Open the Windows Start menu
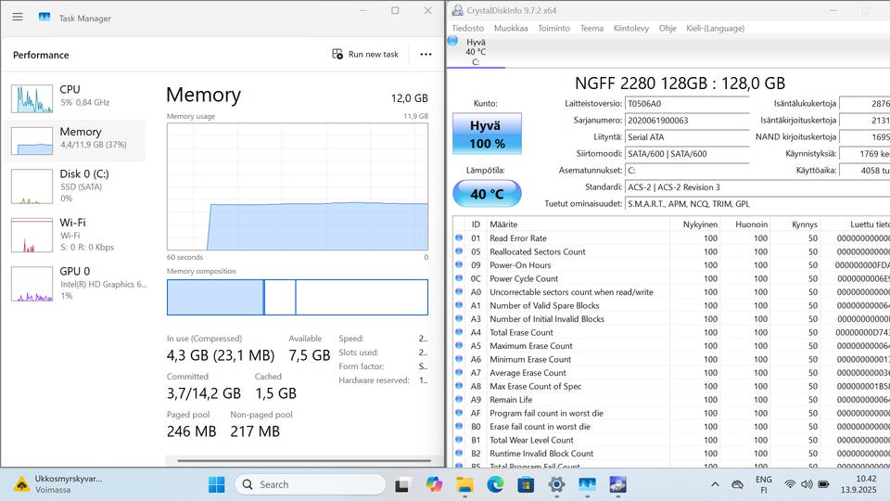The height and width of the screenshot is (501, 890). pos(216,484)
